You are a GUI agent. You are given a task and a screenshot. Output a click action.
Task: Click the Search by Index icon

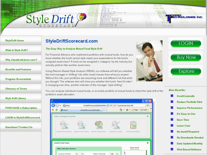tap(116, 125)
